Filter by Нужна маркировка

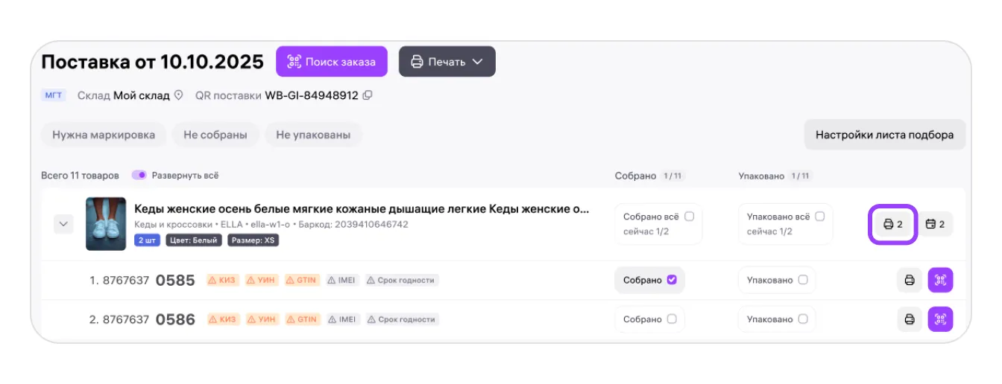[x=104, y=135]
